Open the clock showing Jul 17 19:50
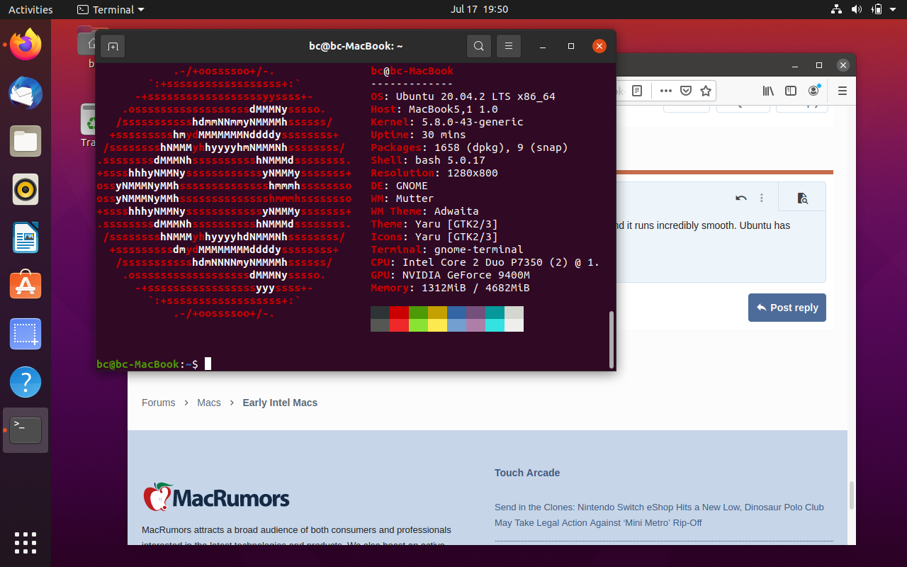This screenshot has height=567, width=907. pos(479,9)
